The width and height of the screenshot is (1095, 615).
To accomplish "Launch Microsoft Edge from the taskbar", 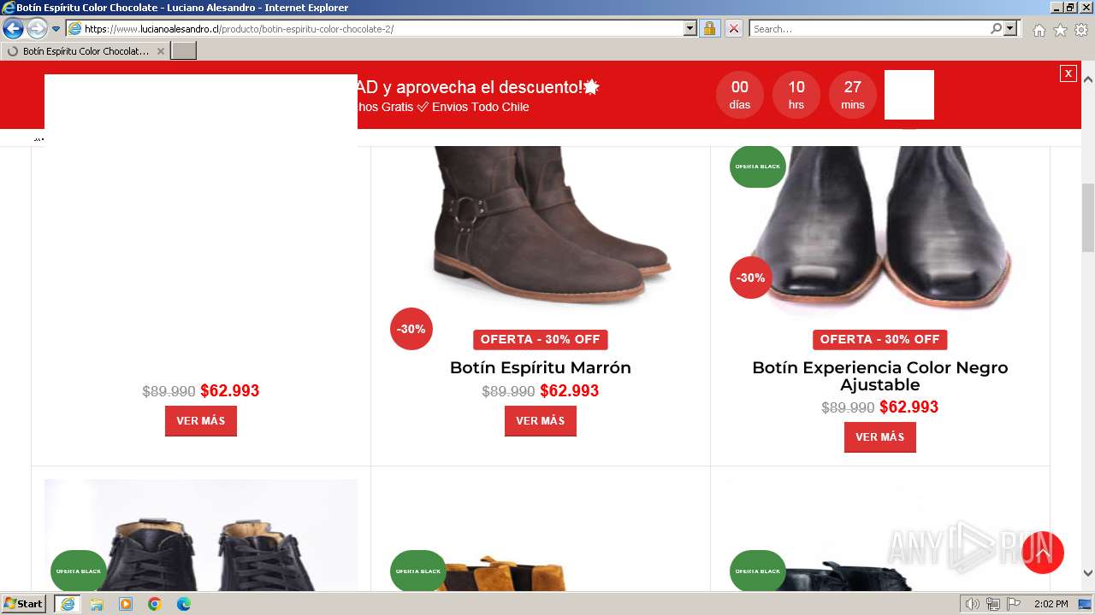I will [184, 604].
